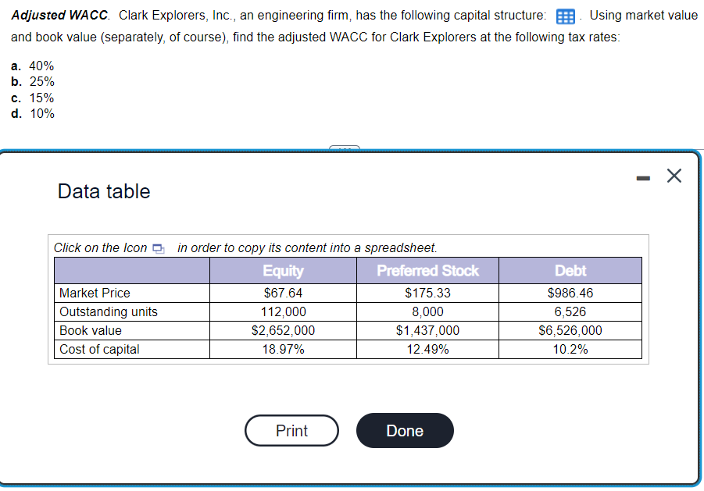Viewport: 704px width, 491px height.
Task: Click the Debt book value cell $6,526,000
Action: click(570, 330)
